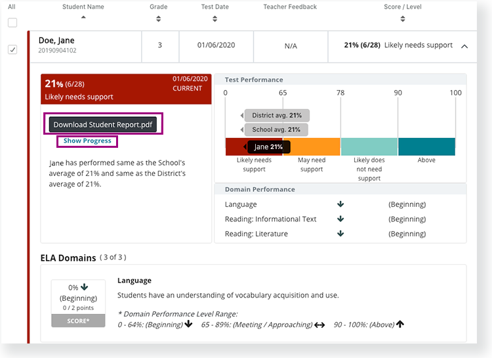Viewport: 492px width, 358px height.
Task: Click 21% (6/28) score in row
Action: 362,45
